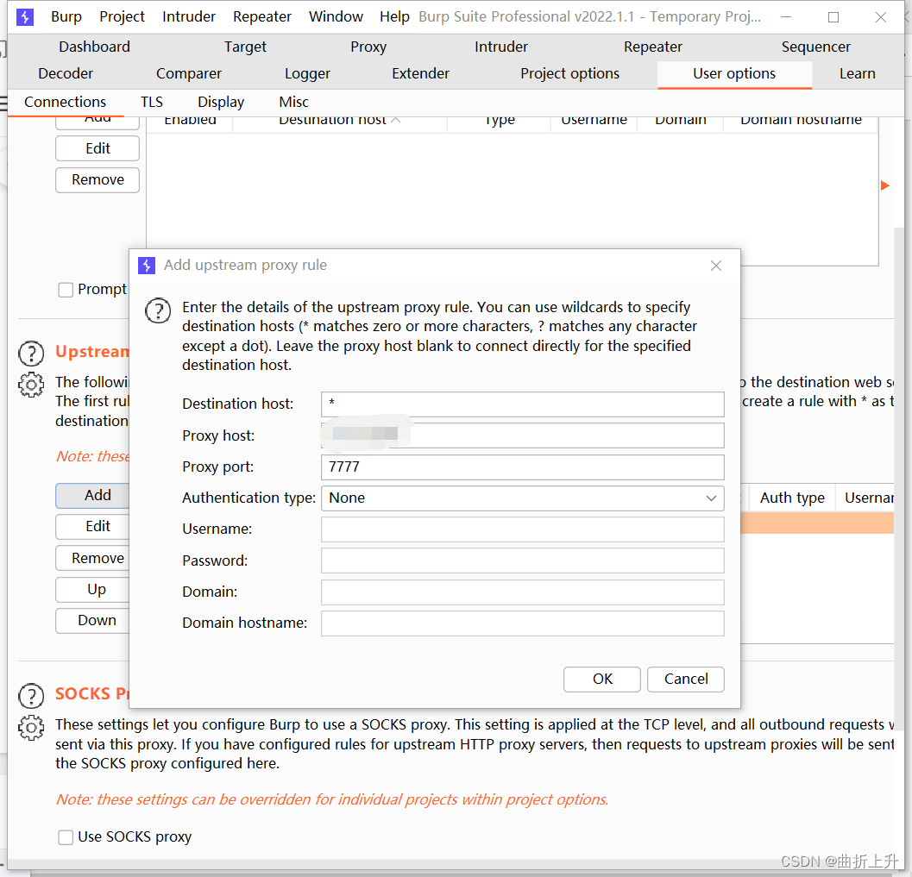Open help for Upstream Proxy Servers section

(31, 354)
